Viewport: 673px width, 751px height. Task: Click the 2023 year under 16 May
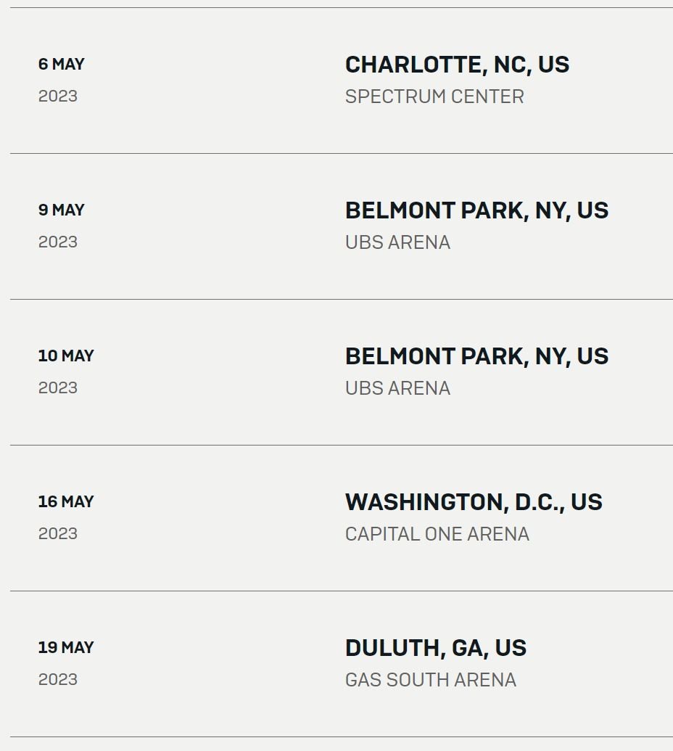58,533
